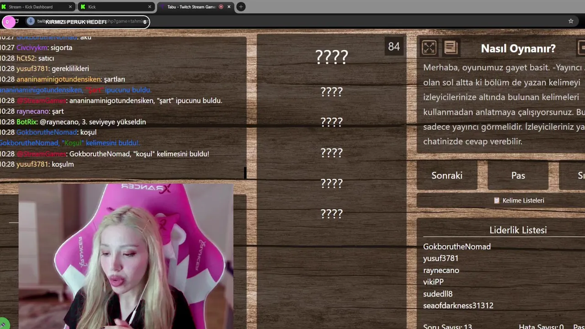Screen dimensions: 585x329
Task: Open a new browser tab with plus
Action: click(241, 7)
